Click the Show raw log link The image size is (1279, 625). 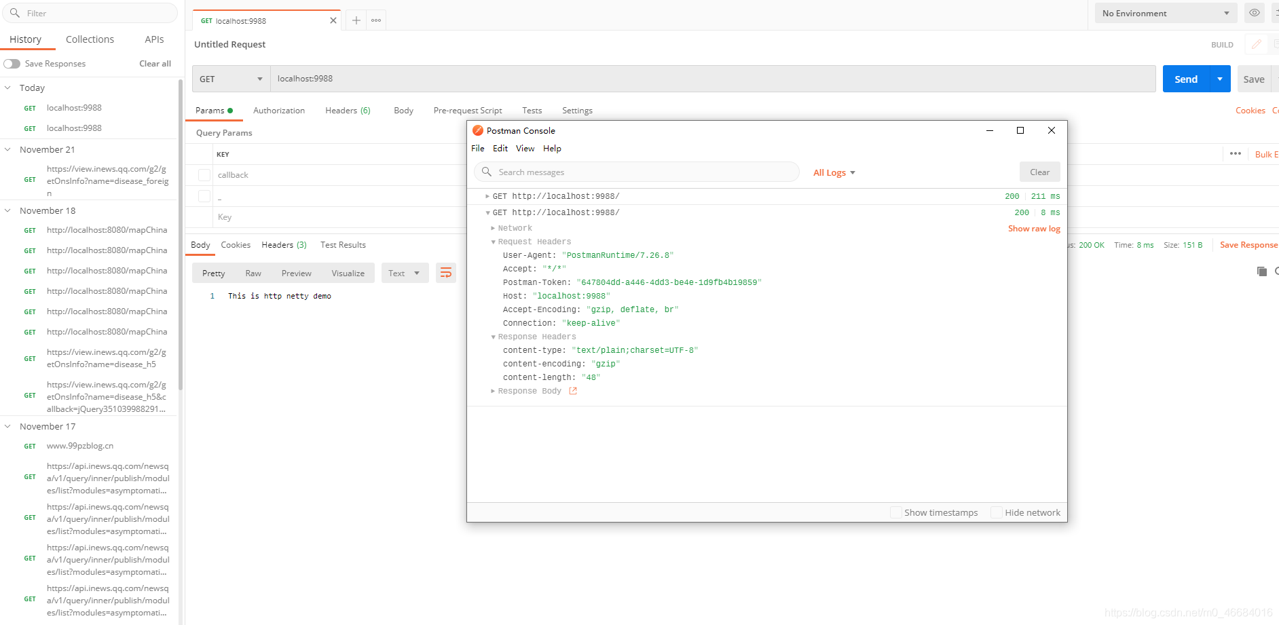pos(1034,229)
